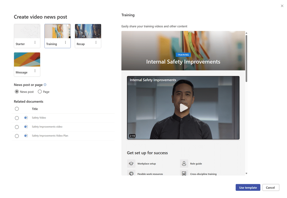Open the options menu on the Recap template

pos(96,42)
